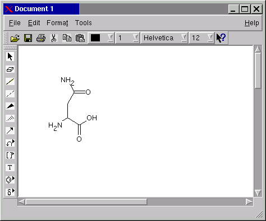The image size is (266, 221).
Task: Open the Format menu
Action: (57, 23)
